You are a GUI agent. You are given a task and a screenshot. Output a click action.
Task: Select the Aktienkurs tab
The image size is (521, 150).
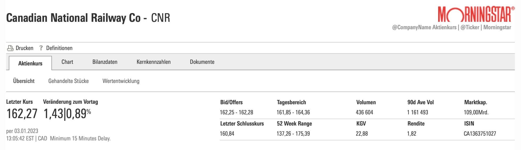point(30,63)
